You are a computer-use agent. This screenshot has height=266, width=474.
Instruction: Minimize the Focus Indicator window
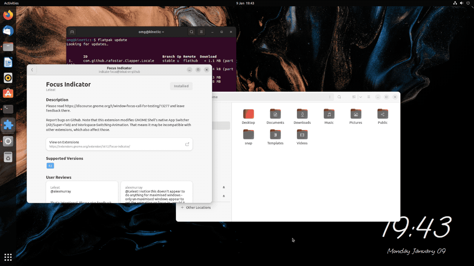click(x=189, y=70)
